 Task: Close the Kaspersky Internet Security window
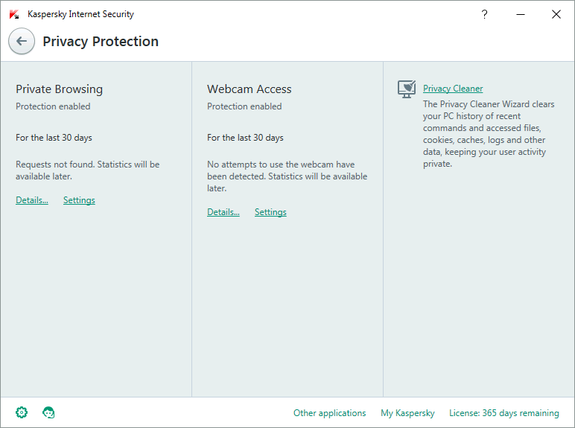click(556, 14)
